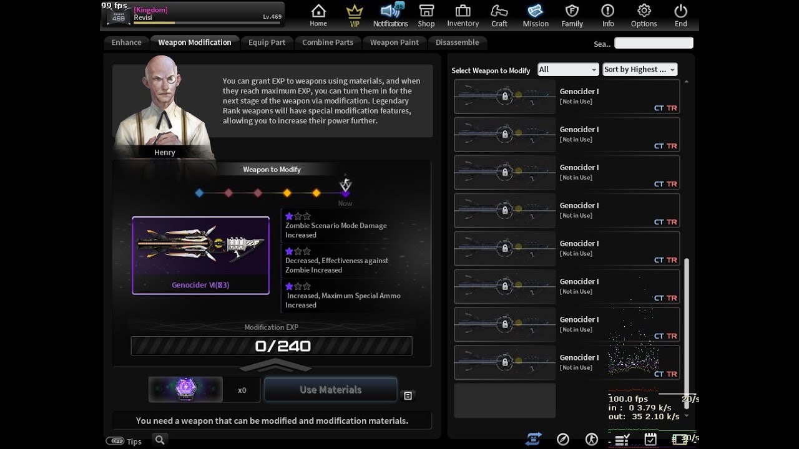
Task: Open the Sort by Highest dropdown
Action: (x=640, y=69)
